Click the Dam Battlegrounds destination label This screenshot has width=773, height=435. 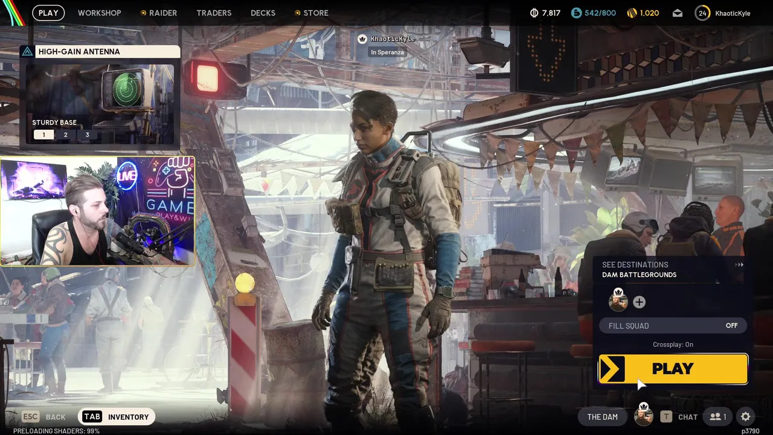click(639, 275)
